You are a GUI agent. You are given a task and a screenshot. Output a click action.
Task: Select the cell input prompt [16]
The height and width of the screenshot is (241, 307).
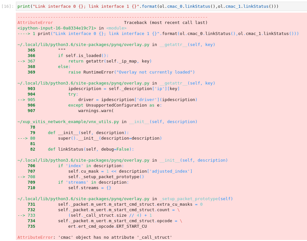pyautogui.click(x=6, y=6)
